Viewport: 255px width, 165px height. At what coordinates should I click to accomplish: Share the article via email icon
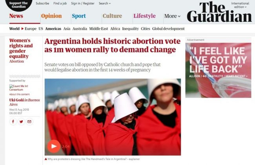point(29,121)
